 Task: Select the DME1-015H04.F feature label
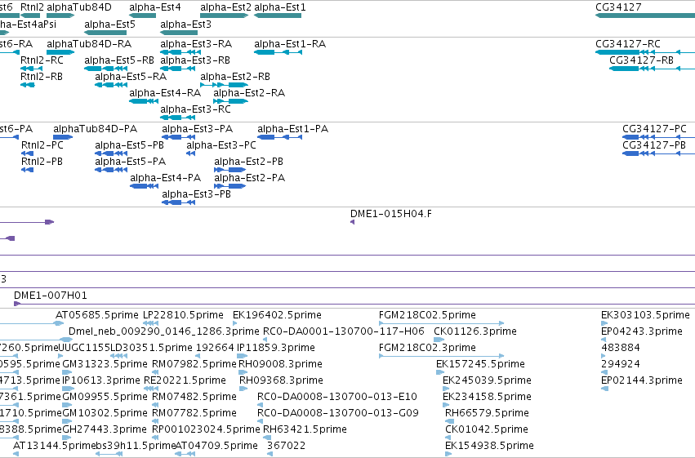pos(391,214)
